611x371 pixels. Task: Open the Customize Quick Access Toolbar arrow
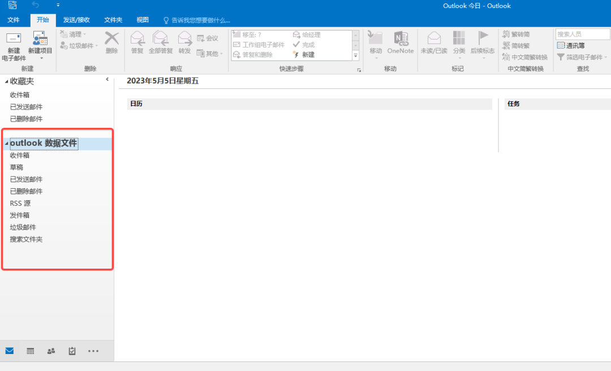[58, 5]
